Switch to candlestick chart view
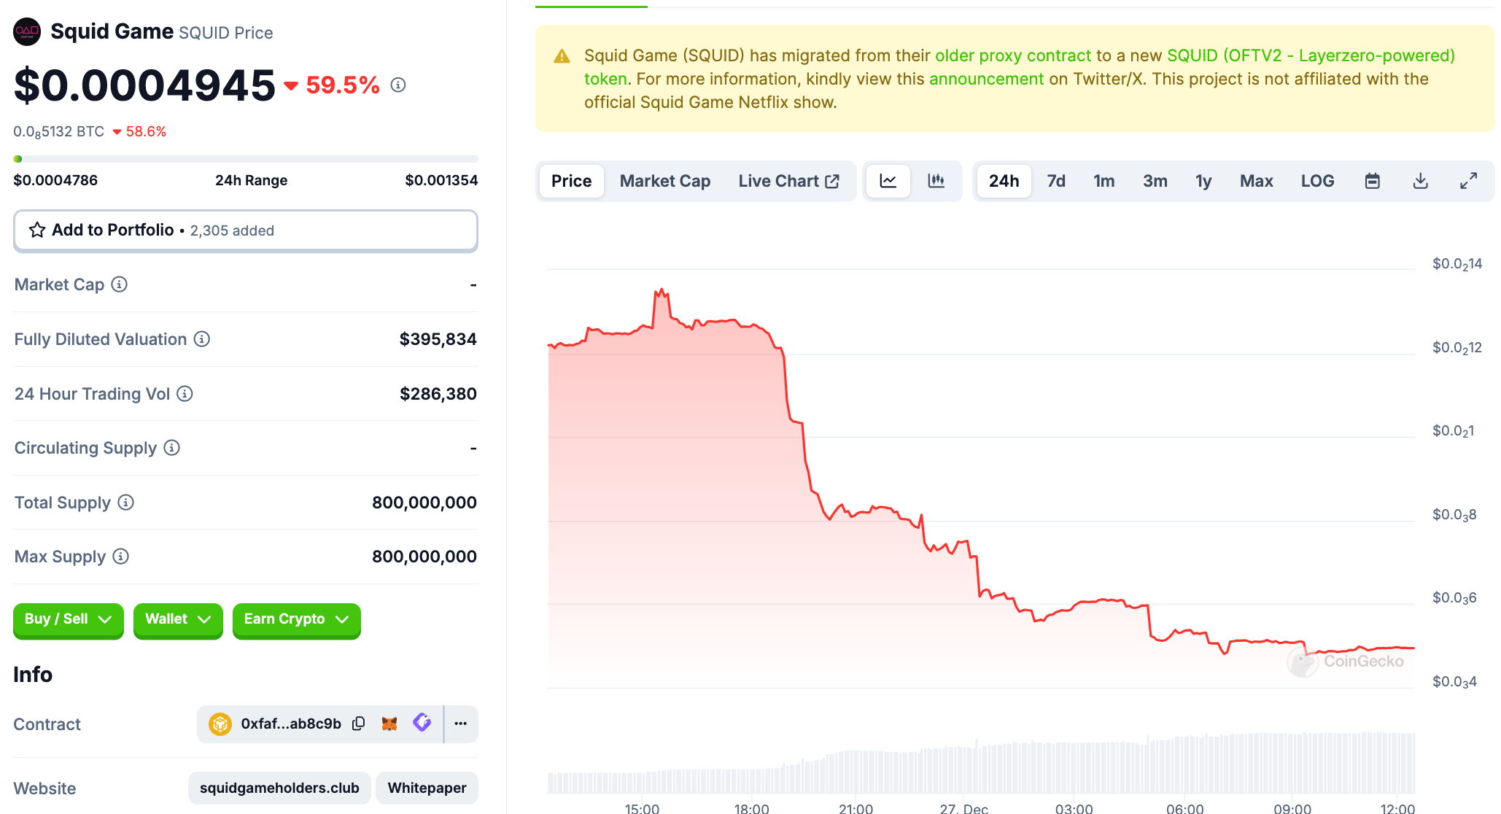Screen dimensions: 1501x814 pyautogui.click(x=936, y=181)
